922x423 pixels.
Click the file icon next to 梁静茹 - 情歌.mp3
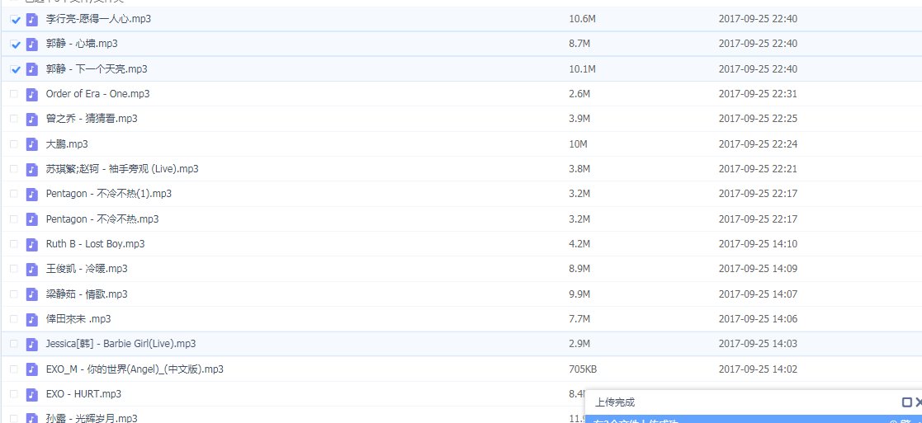[32, 294]
